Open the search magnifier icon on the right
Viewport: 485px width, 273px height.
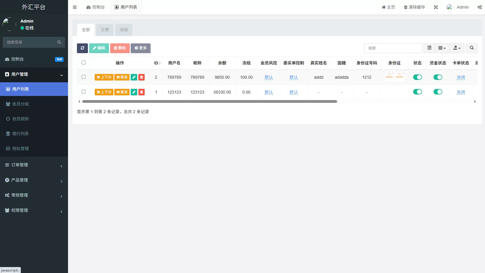pos(471,48)
